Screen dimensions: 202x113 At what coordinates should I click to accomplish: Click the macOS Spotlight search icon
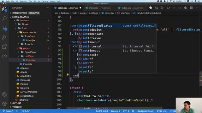click(192, 1)
